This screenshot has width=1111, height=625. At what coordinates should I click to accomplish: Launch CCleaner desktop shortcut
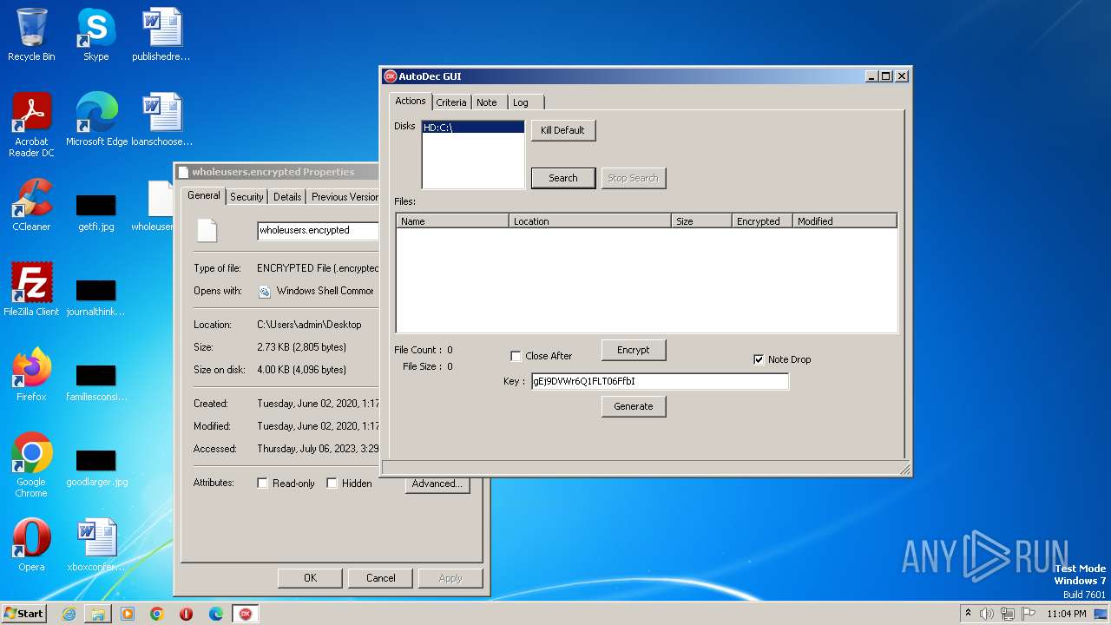click(31, 205)
